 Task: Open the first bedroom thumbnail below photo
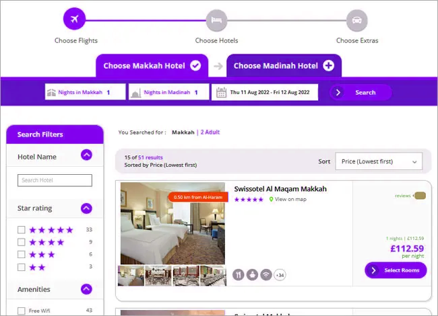pyautogui.click(x=131, y=276)
